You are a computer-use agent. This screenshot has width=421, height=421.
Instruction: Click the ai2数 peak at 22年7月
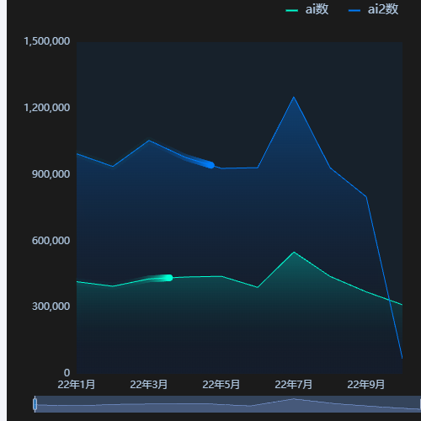294,97
